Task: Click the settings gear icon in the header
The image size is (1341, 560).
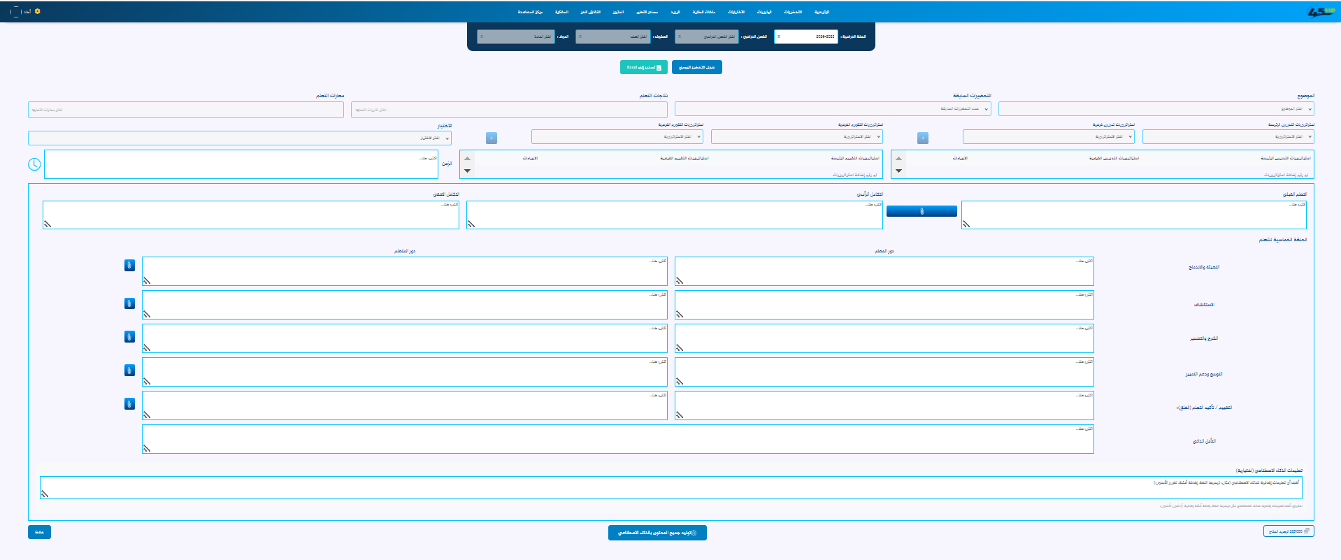Action: [x=38, y=11]
